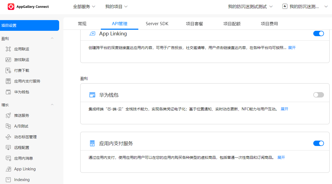The height and width of the screenshot is (184, 332).
Task: Open the 全部服务 dropdown
Action: [84, 7]
